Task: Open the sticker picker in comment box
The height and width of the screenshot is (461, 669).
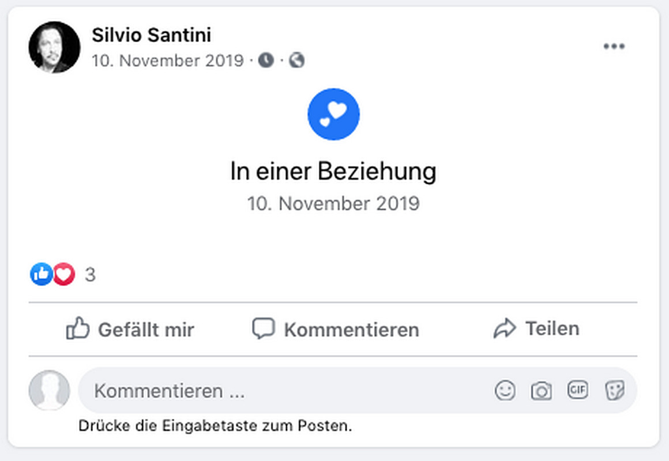Action: [614, 391]
